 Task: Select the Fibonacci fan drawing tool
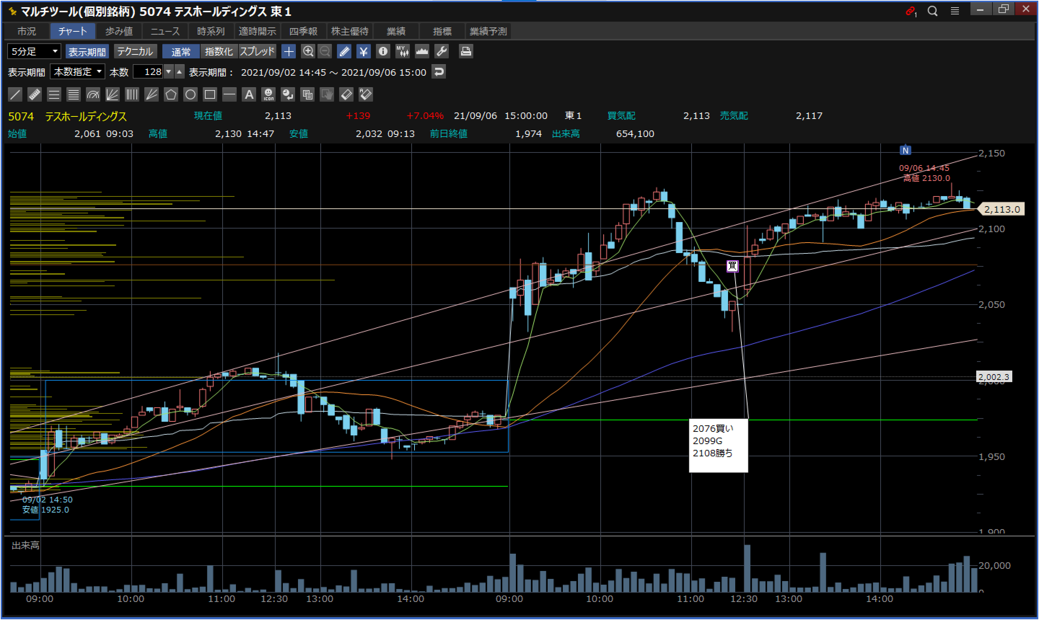point(112,94)
